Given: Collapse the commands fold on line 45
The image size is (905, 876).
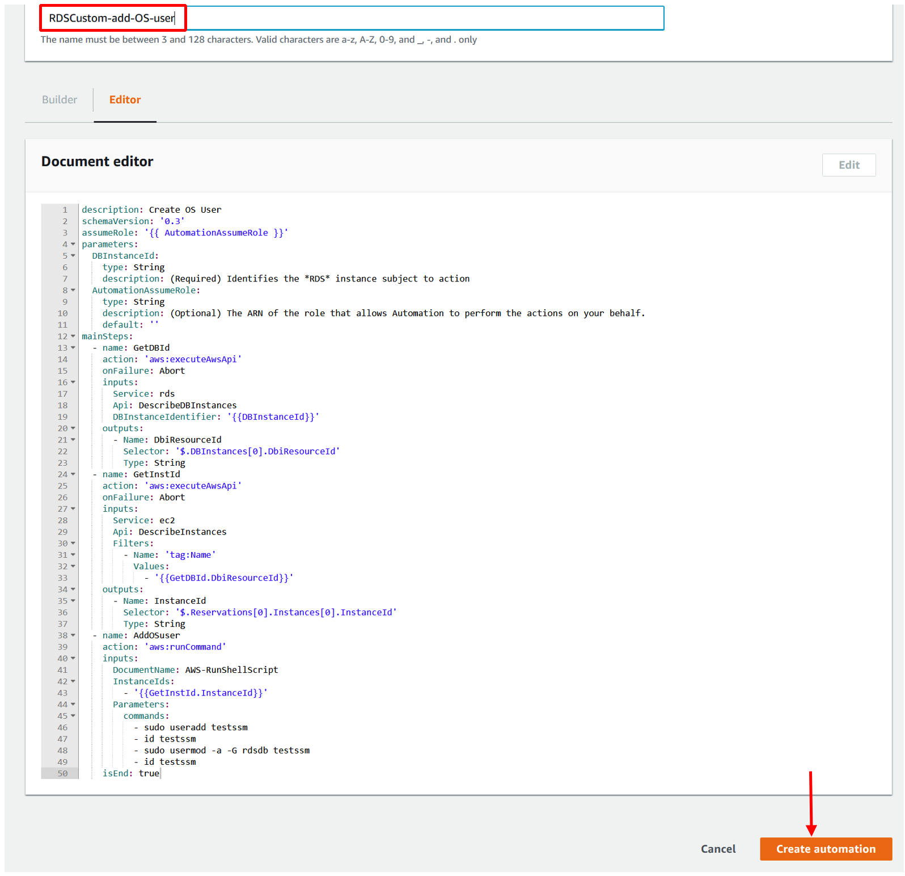Looking at the screenshot, I should [73, 716].
